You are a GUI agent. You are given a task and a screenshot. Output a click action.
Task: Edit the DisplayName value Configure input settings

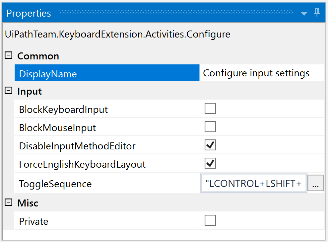(x=262, y=73)
